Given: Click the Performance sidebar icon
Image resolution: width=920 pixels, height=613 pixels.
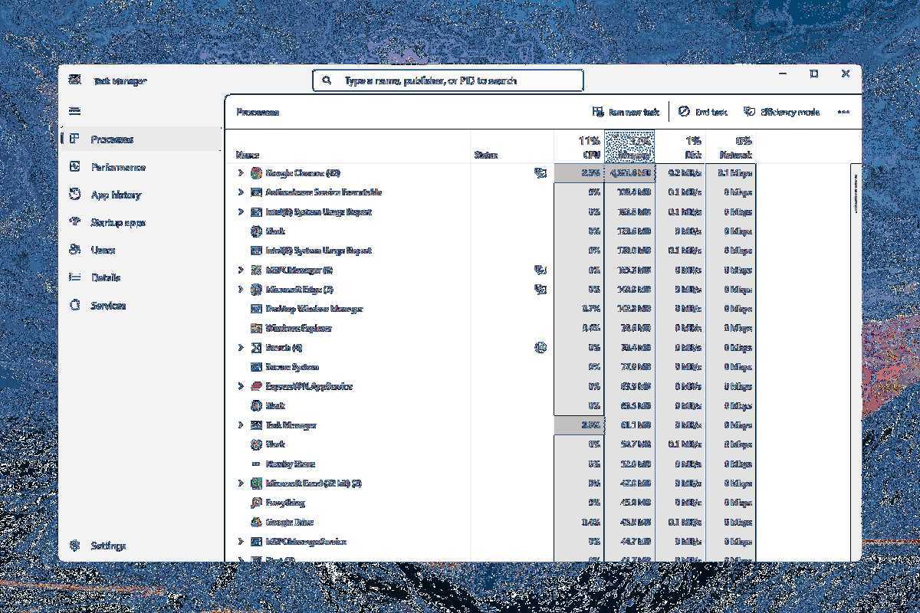Looking at the screenshot, I should [x=74, y=167].
